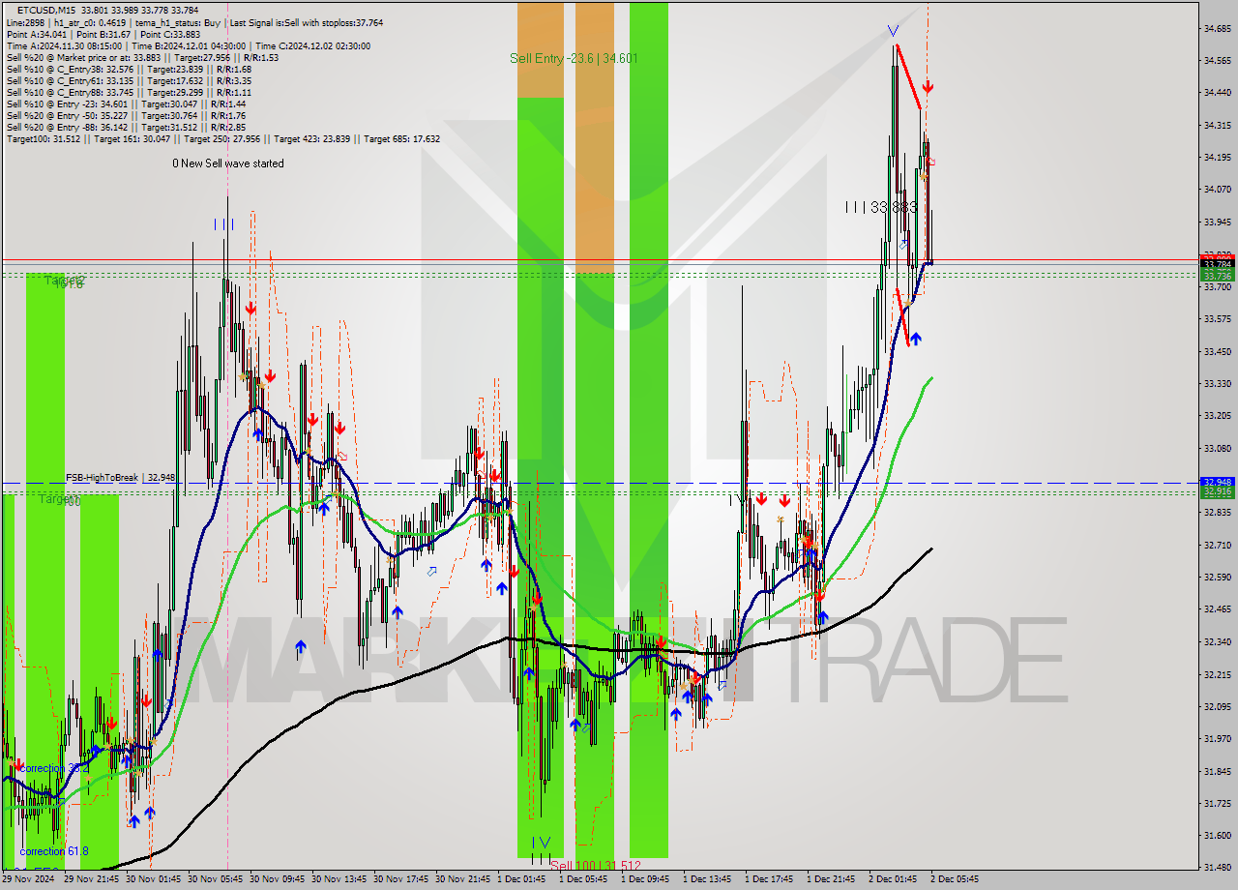The height and width of the screenshot is (890, 1238).
Task: Click the 34.685 price axis label
Action: (x=1219, y=28)
